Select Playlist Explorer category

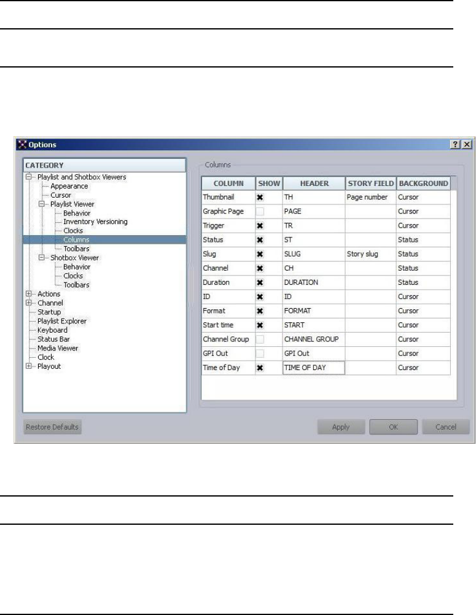[x=62, y=321]
